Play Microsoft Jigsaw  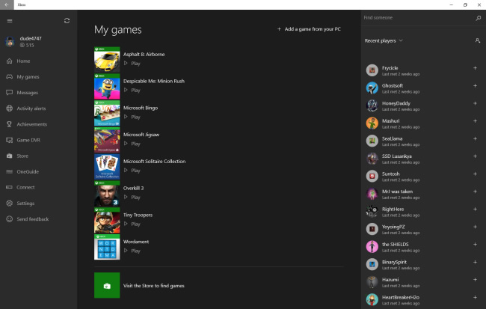click(x=132, y=144)
